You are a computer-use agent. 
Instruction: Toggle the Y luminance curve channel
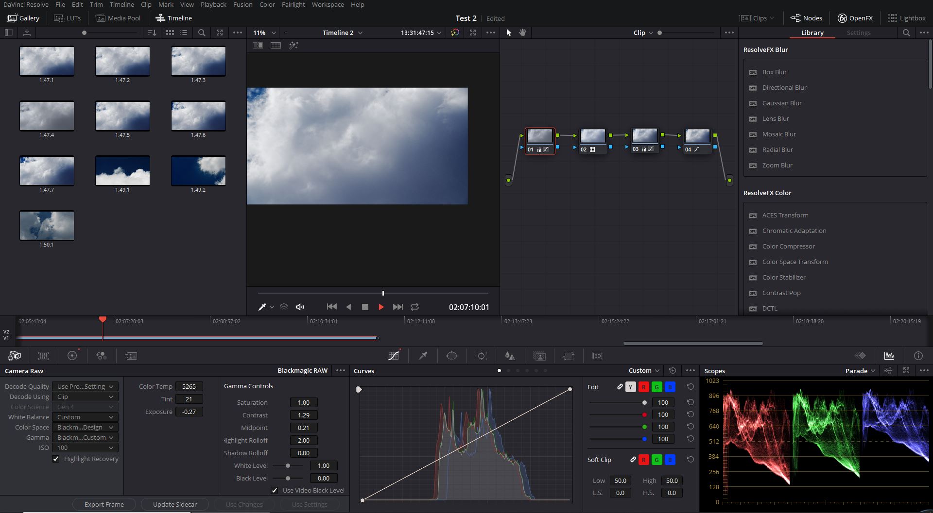630,387
